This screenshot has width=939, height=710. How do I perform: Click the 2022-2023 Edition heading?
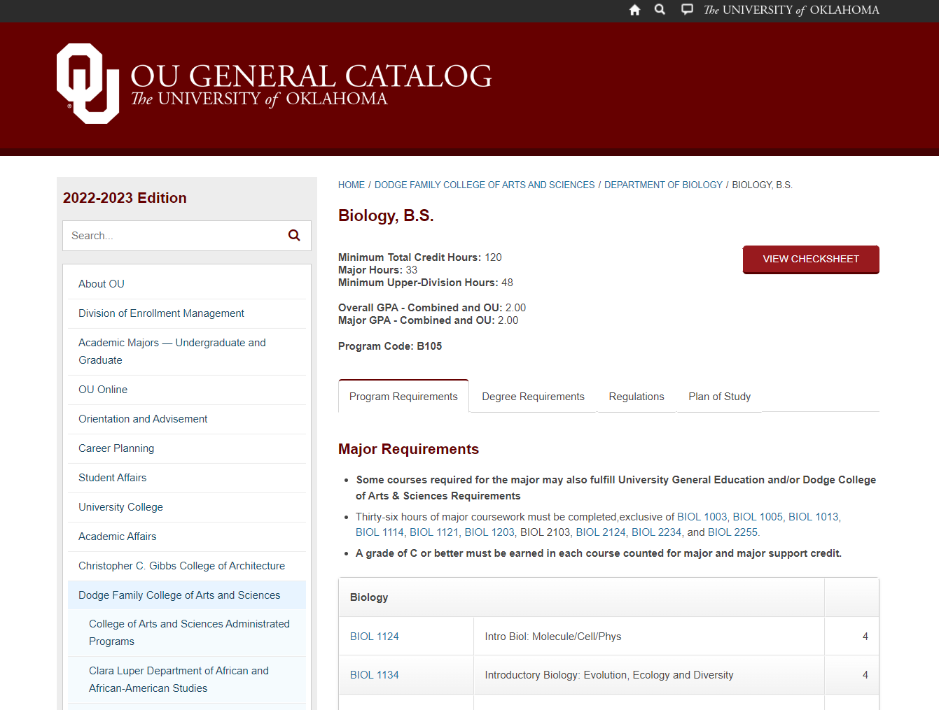pyautogui.click(x=125, y=198)
